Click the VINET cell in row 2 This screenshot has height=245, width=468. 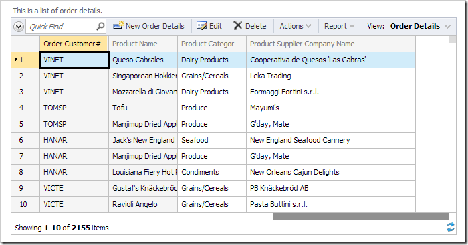tap(74, 76)
